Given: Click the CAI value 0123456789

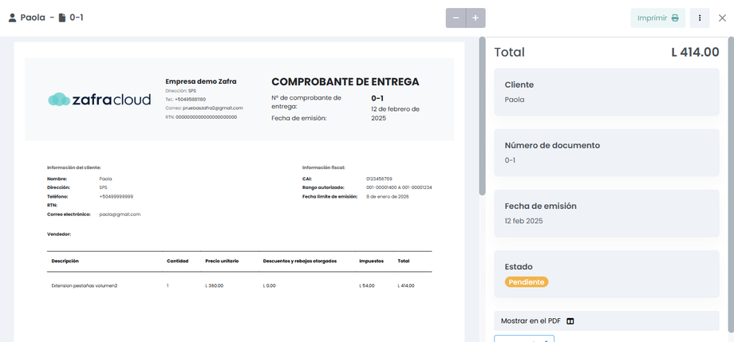Looking at the screenshot, I should tap(379, 179).
